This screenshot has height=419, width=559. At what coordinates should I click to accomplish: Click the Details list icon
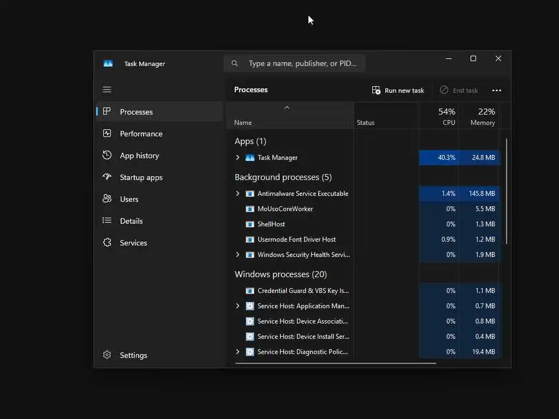pos(107,220)
